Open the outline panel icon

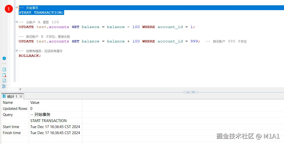click(4, 86)
